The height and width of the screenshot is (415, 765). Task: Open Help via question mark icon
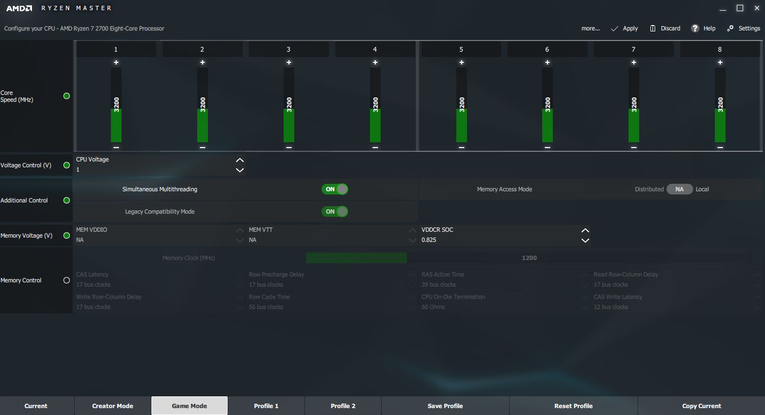695,28
